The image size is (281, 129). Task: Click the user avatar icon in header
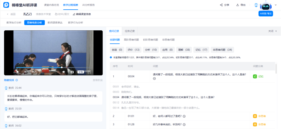click(x=256, y=5)
